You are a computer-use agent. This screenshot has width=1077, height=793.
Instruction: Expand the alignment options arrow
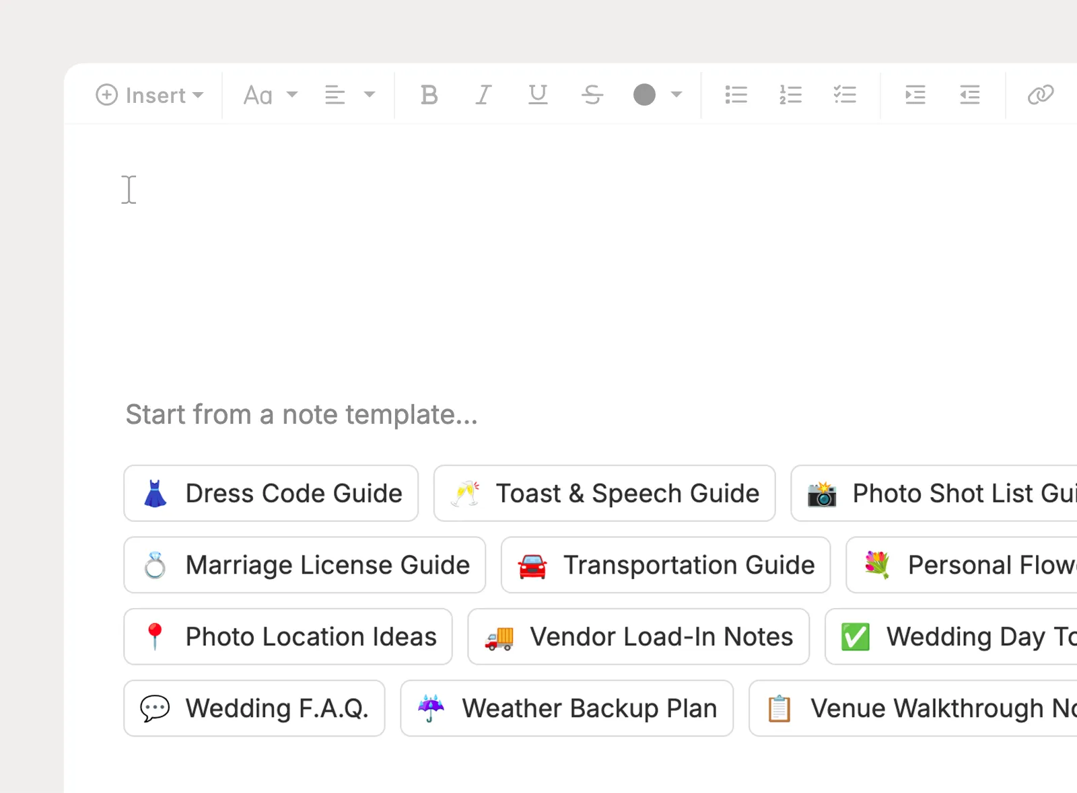pos(369,95)
